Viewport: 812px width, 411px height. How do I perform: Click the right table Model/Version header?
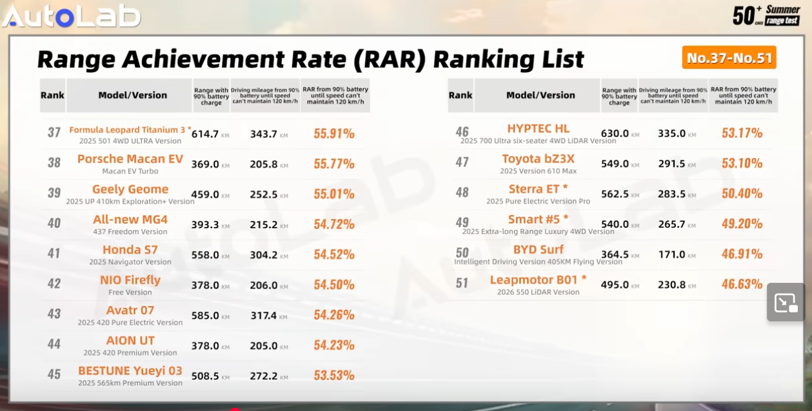(x=540, y=95)
